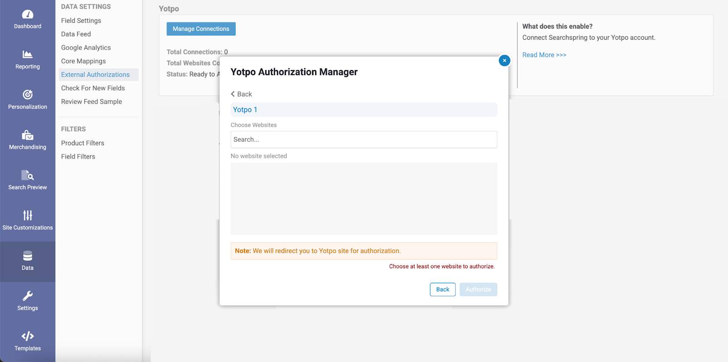Open the Reporting chart icon

tap(28, 55)
